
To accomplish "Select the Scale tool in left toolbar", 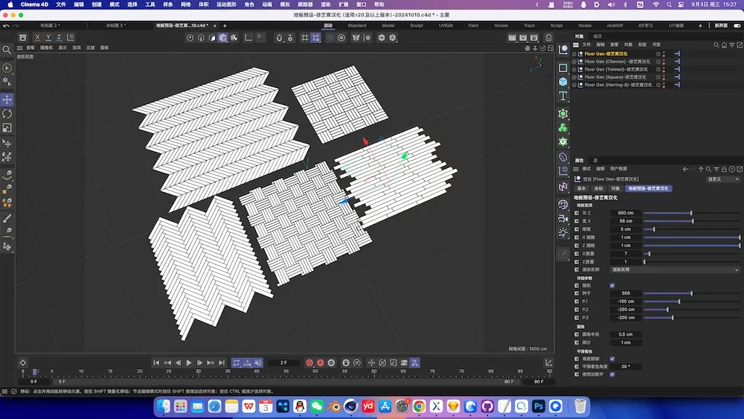I will (x=7, y=128).
